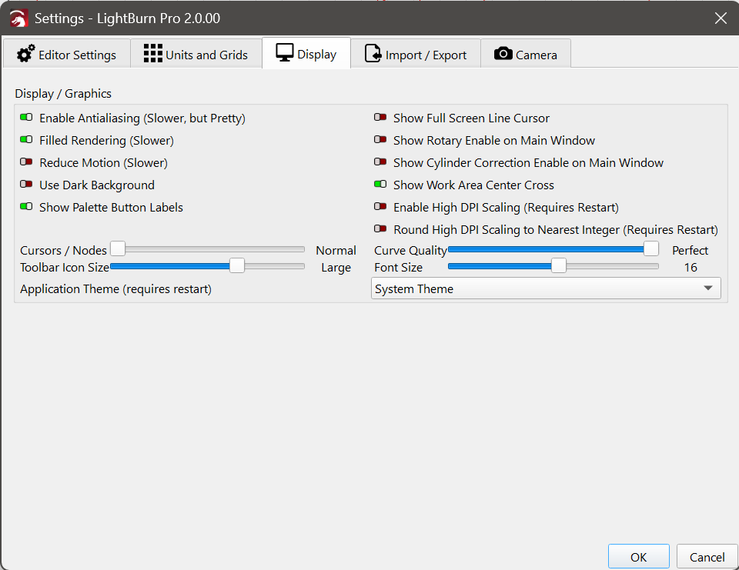Turn on Use Dark Background
The image size is (739, 570).
click(26, 185)
